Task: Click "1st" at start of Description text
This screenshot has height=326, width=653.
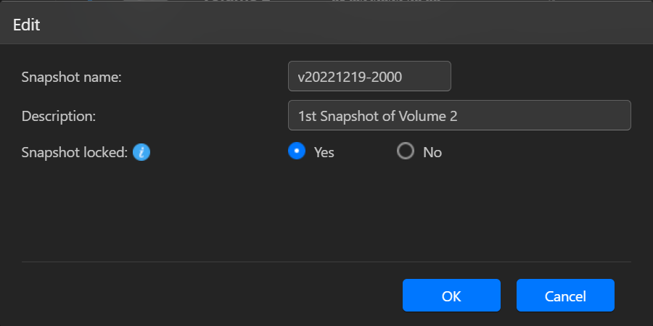Action: [308, 115]
